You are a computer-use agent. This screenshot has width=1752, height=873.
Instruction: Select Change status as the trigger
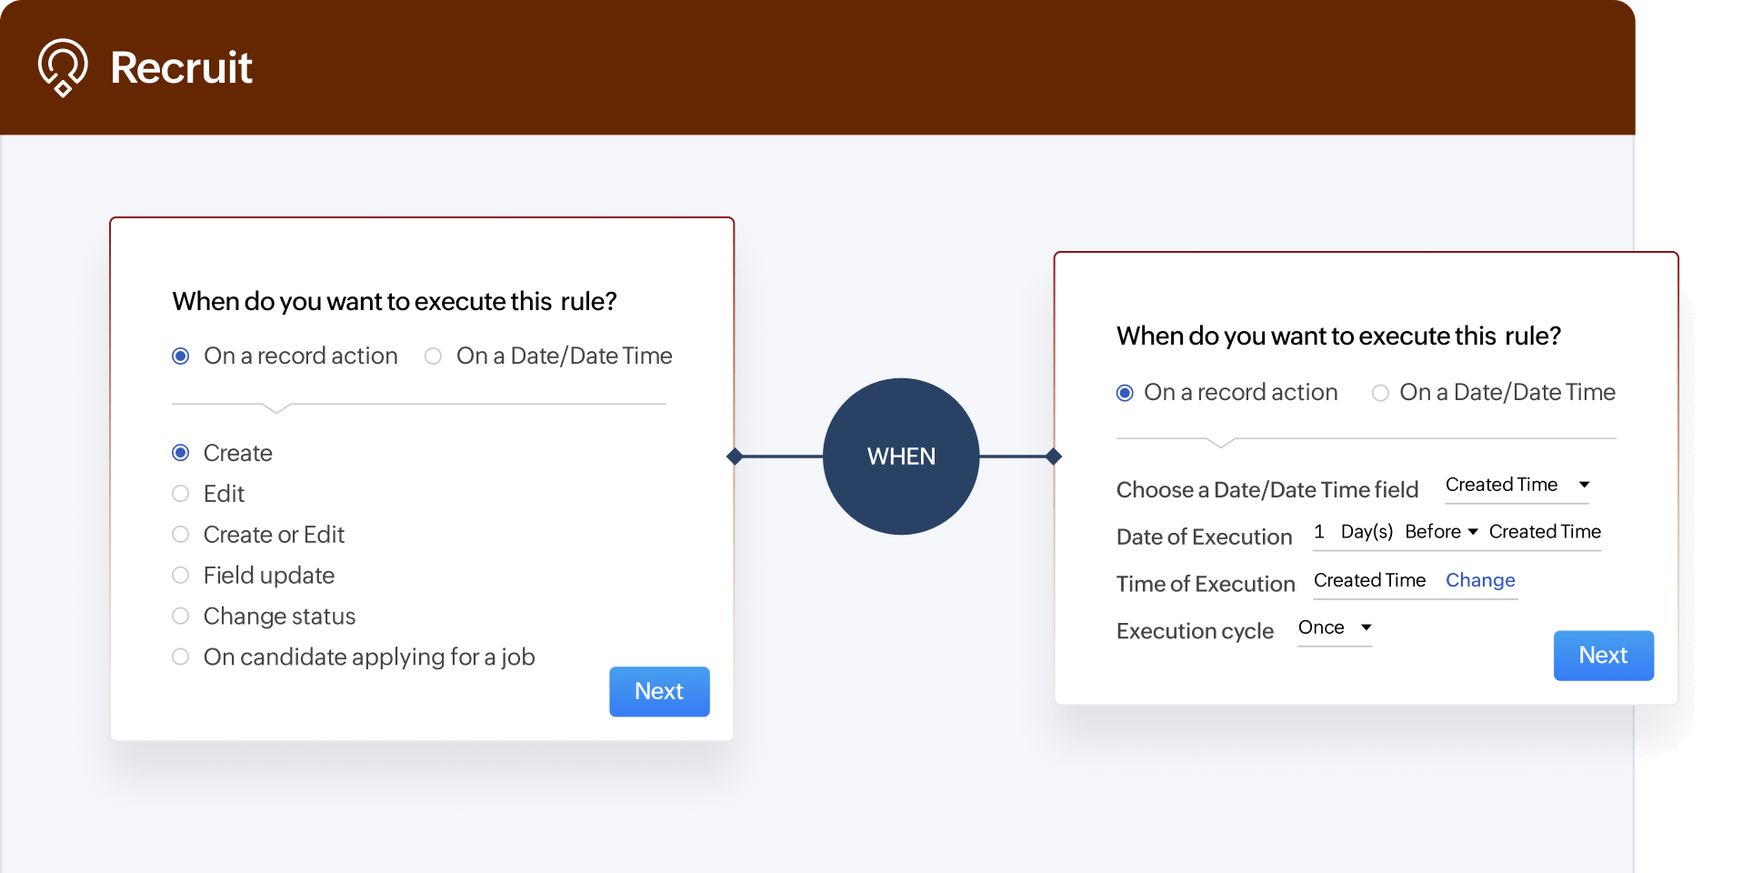tap(180, 616)
